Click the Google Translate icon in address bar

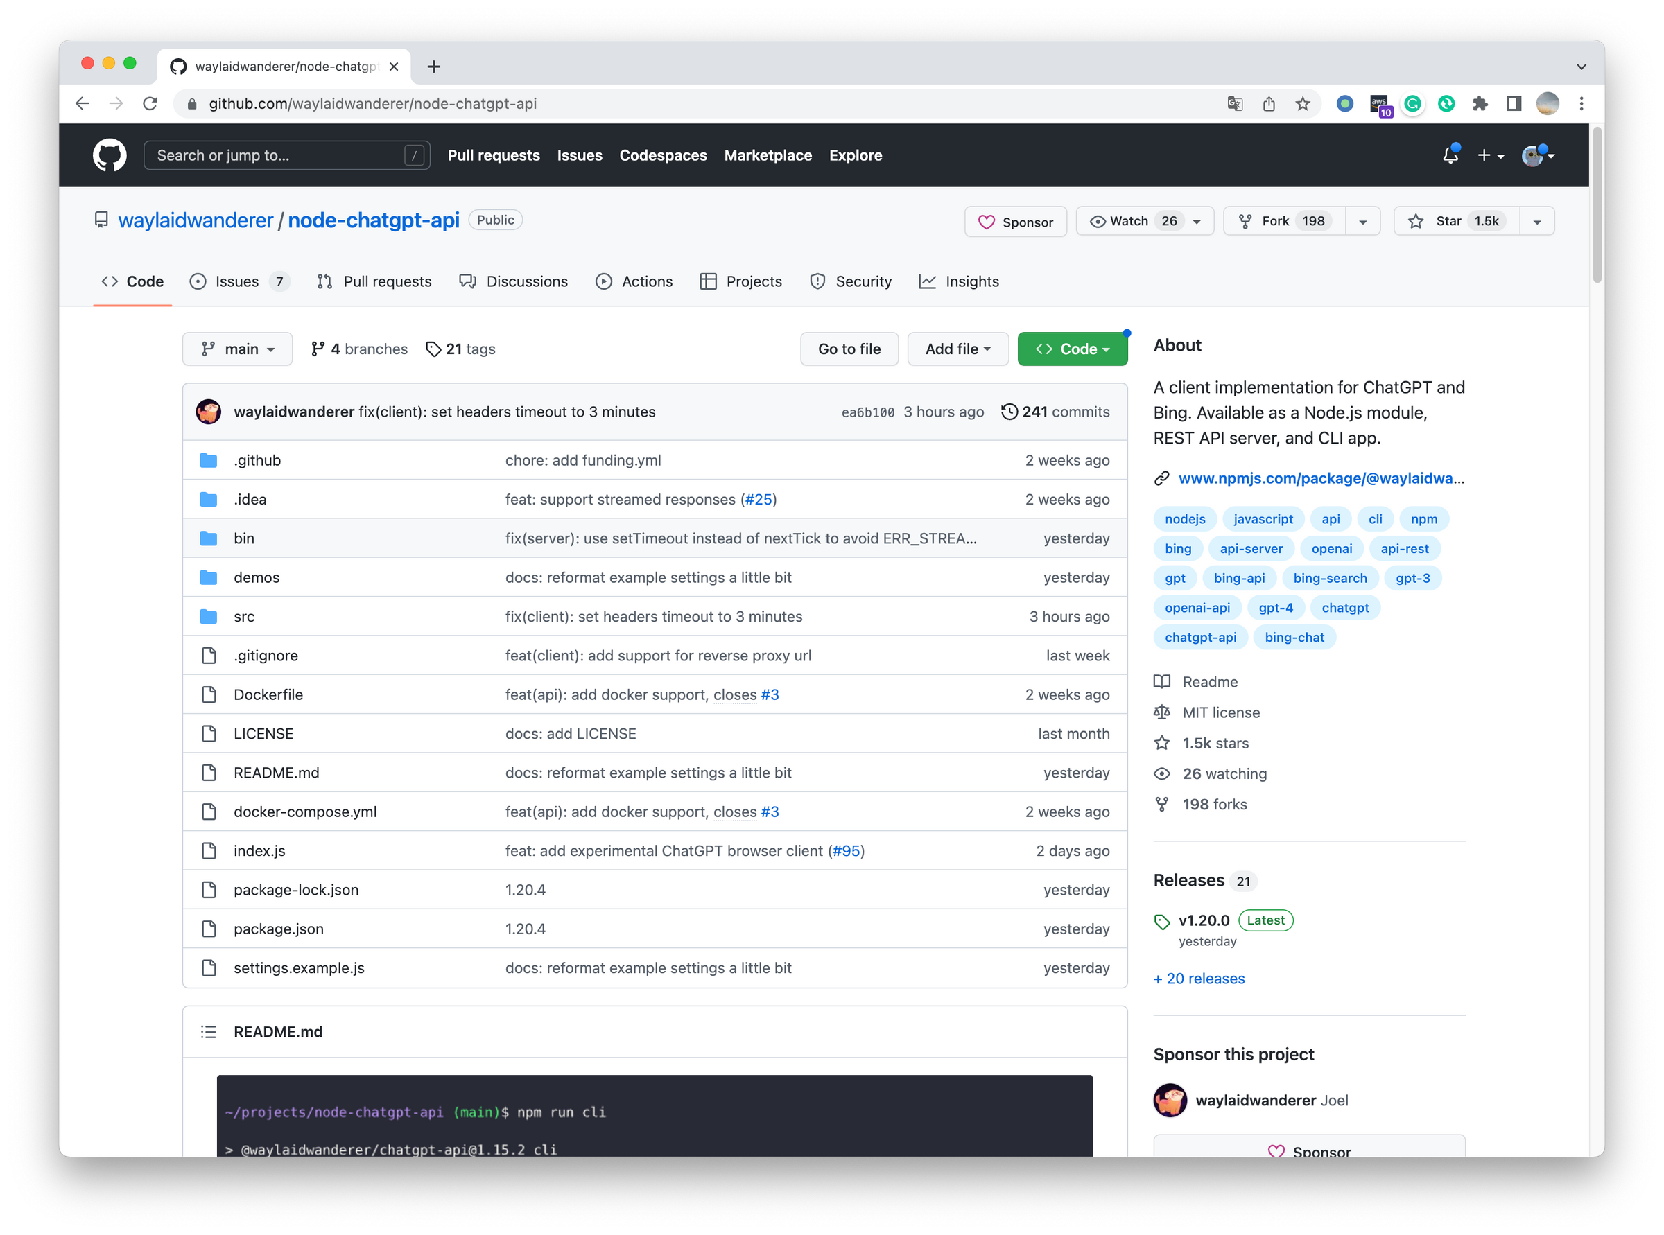point(1235,104)
